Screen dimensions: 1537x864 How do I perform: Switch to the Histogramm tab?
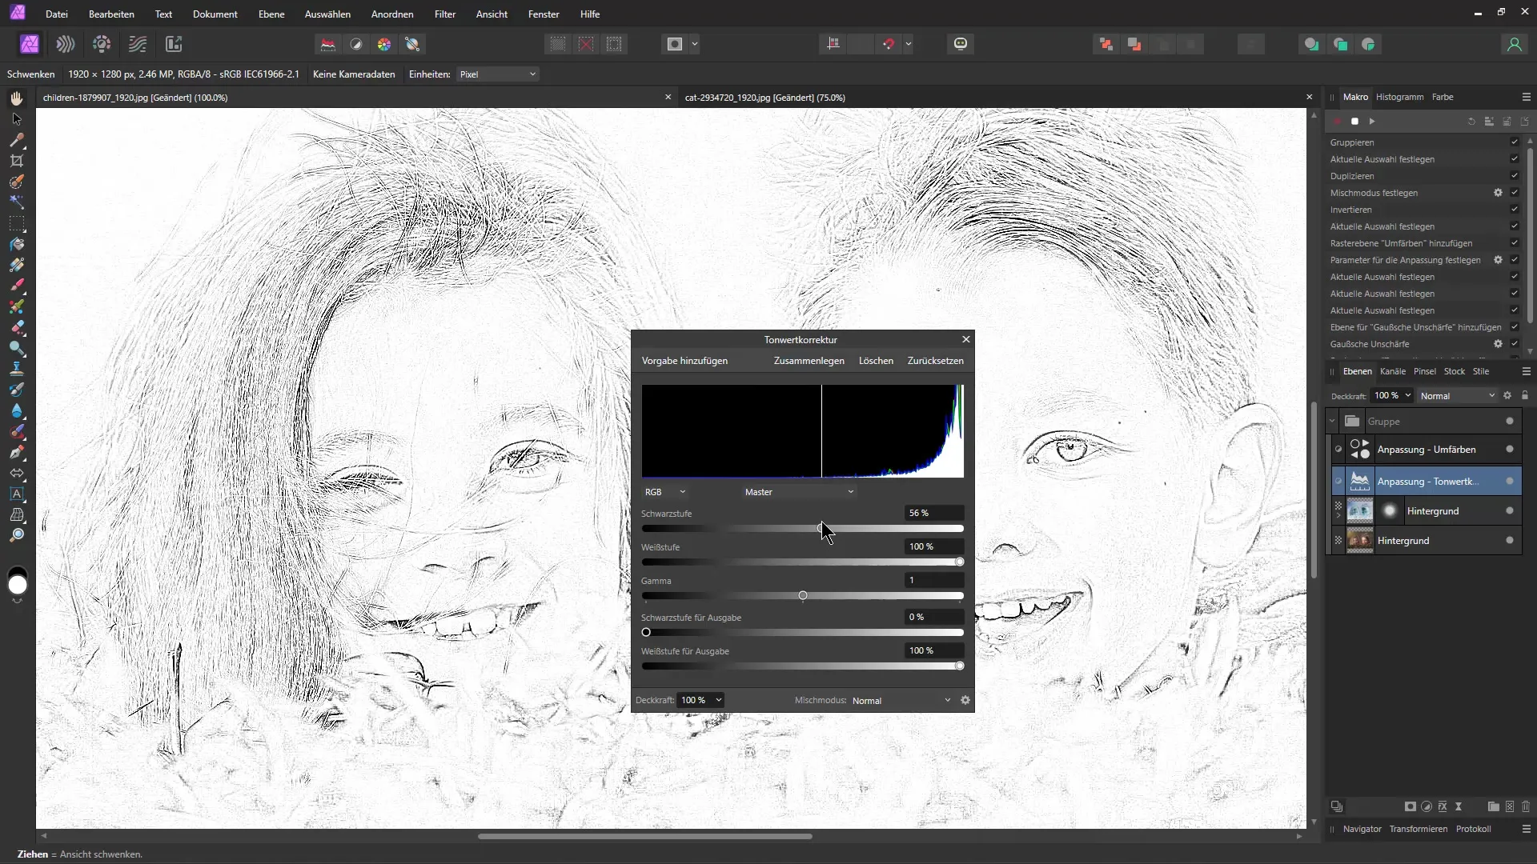pyautogui.click(x=1399, y=97)
